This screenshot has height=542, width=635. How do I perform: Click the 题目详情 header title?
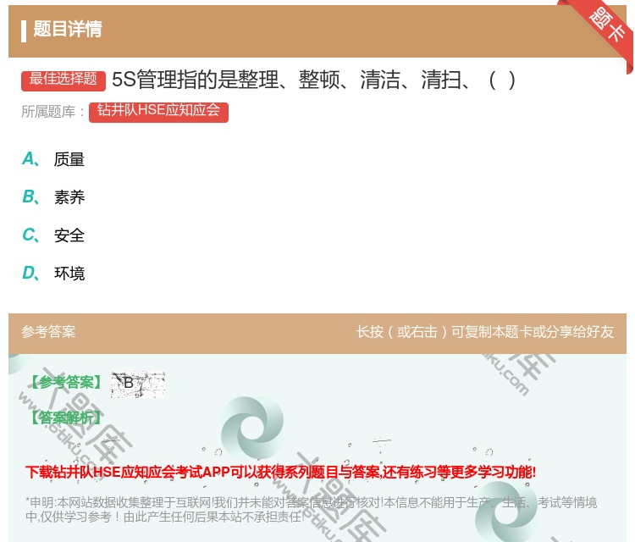click(68, 30)
